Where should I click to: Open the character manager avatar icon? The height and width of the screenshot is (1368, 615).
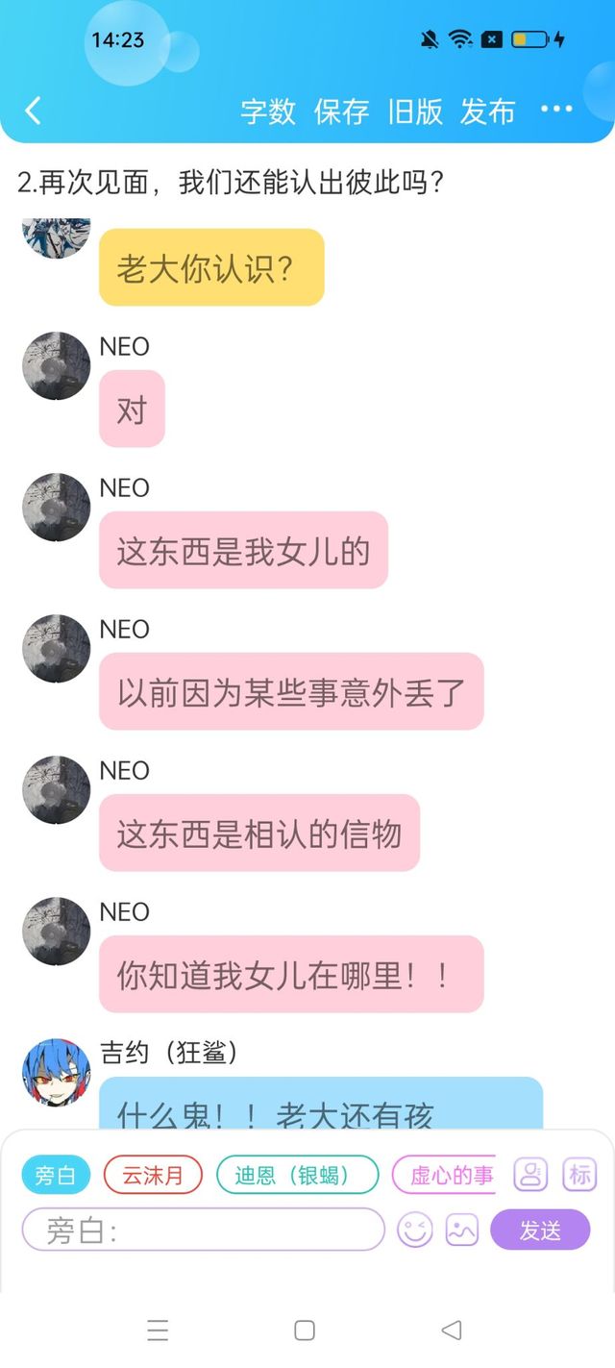tap(531, 1174)
